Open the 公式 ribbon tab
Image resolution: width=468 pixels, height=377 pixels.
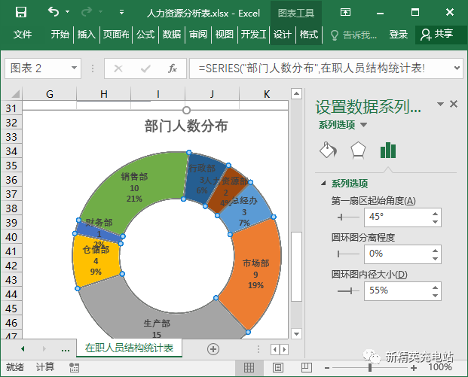click(x=145, y=35)
